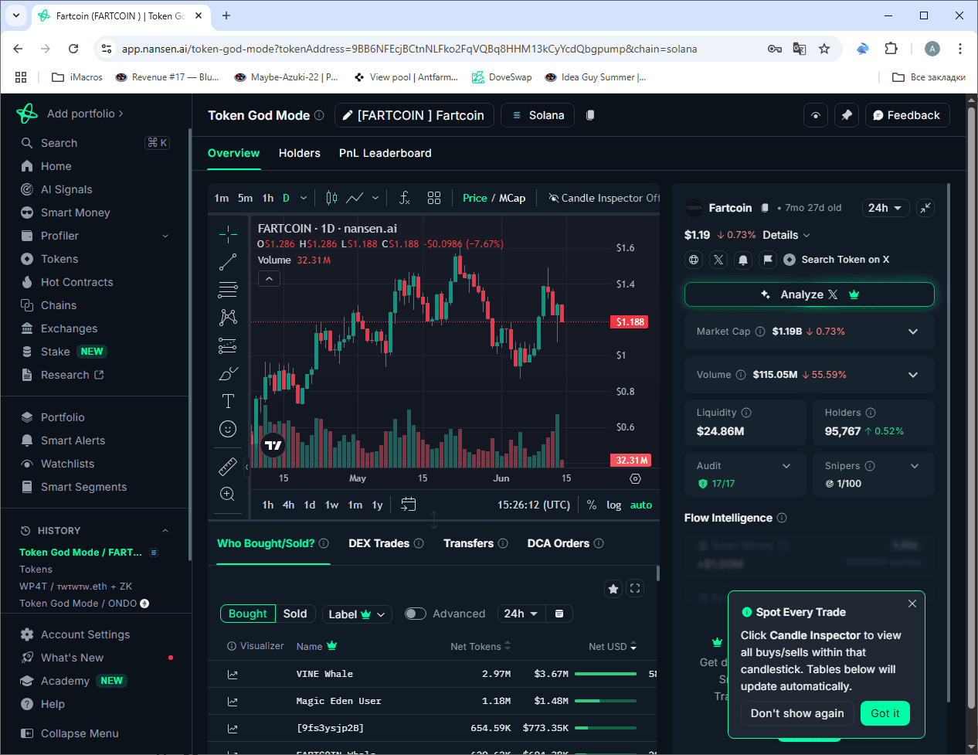Open the calendar date picker beside 24h

tap(559, 614)
